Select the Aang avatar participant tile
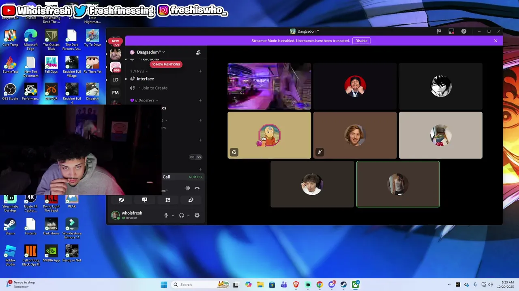The height and width of the screenshot is (291, 519). click(x=269, y=135)
